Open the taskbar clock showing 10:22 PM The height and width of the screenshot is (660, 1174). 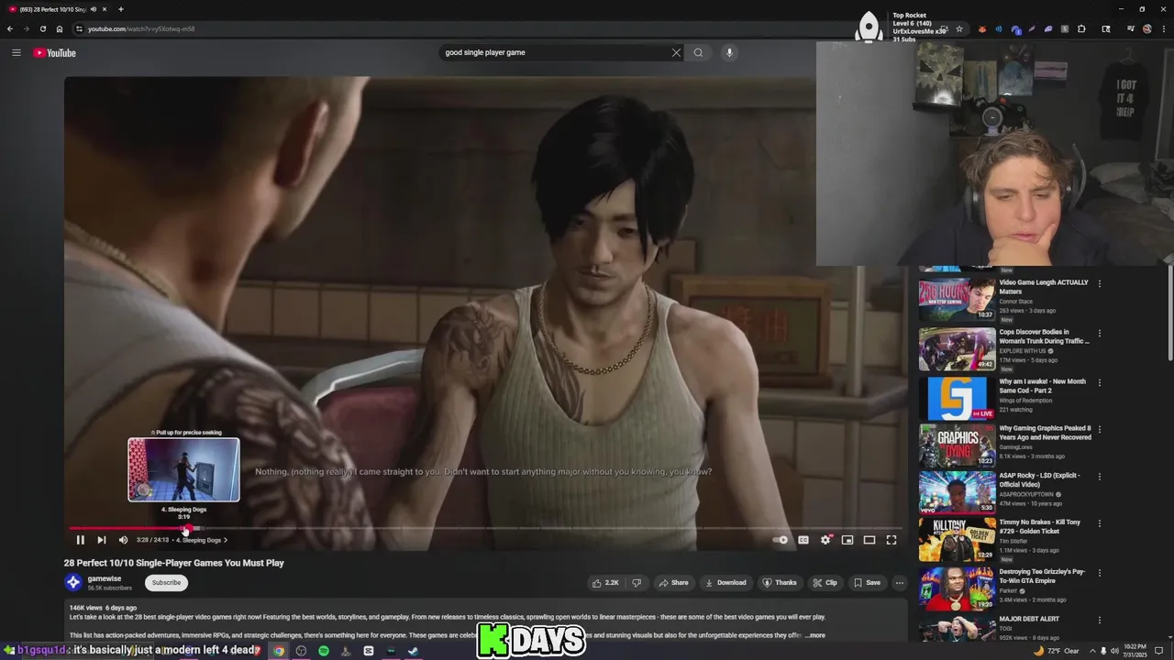pyautogui.click(x=1136, y=651)
